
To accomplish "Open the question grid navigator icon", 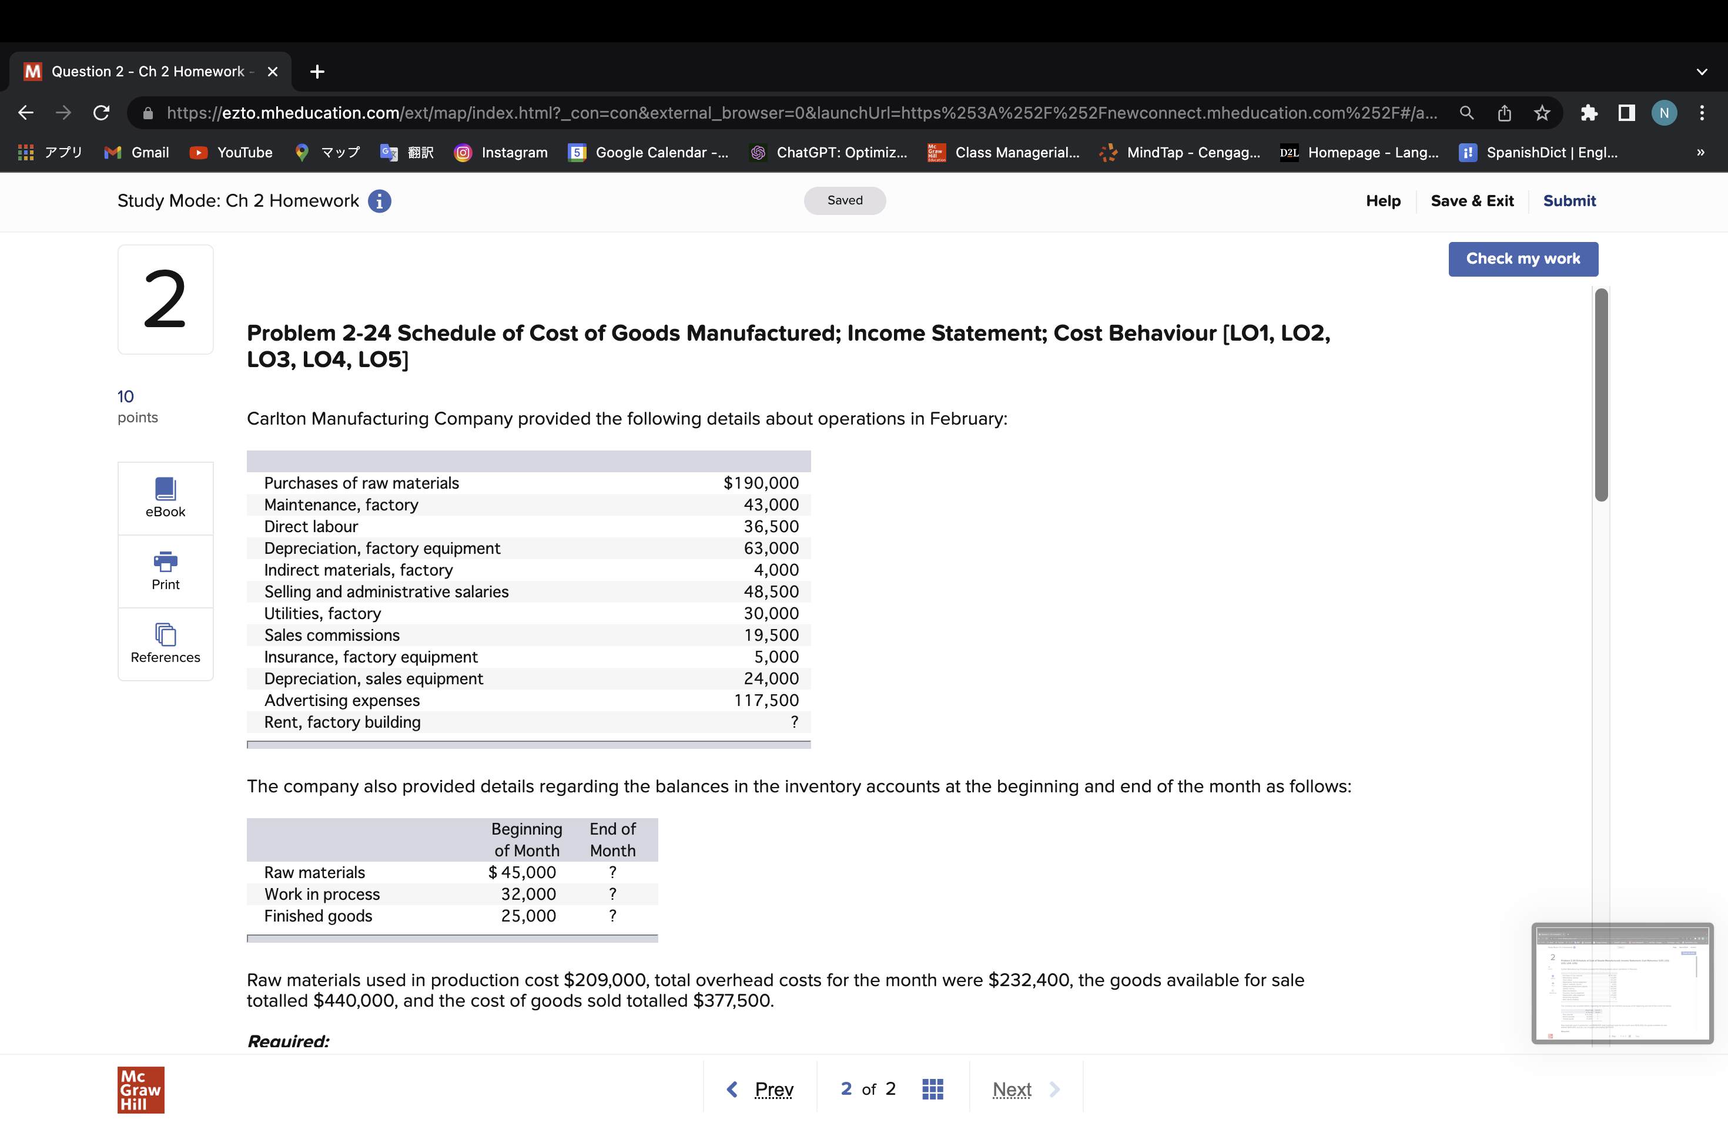I will [932, 1089].
